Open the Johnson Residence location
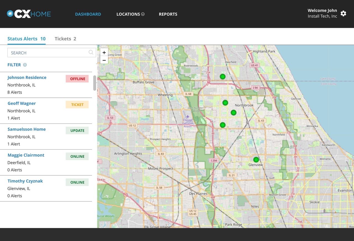This screenshot has width=354, height=241. pyautogui.click(x=27, y=78)
